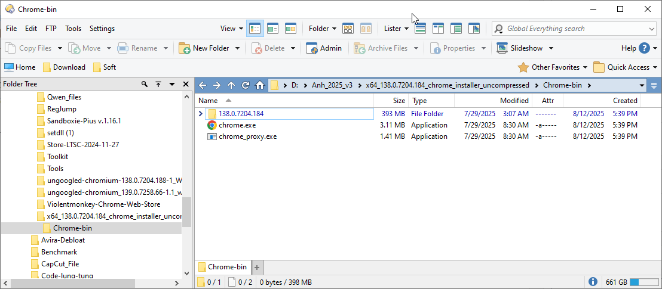Open the Home favorite
The width and height of the screenshot is (662, 289).
tap(20, 67)
